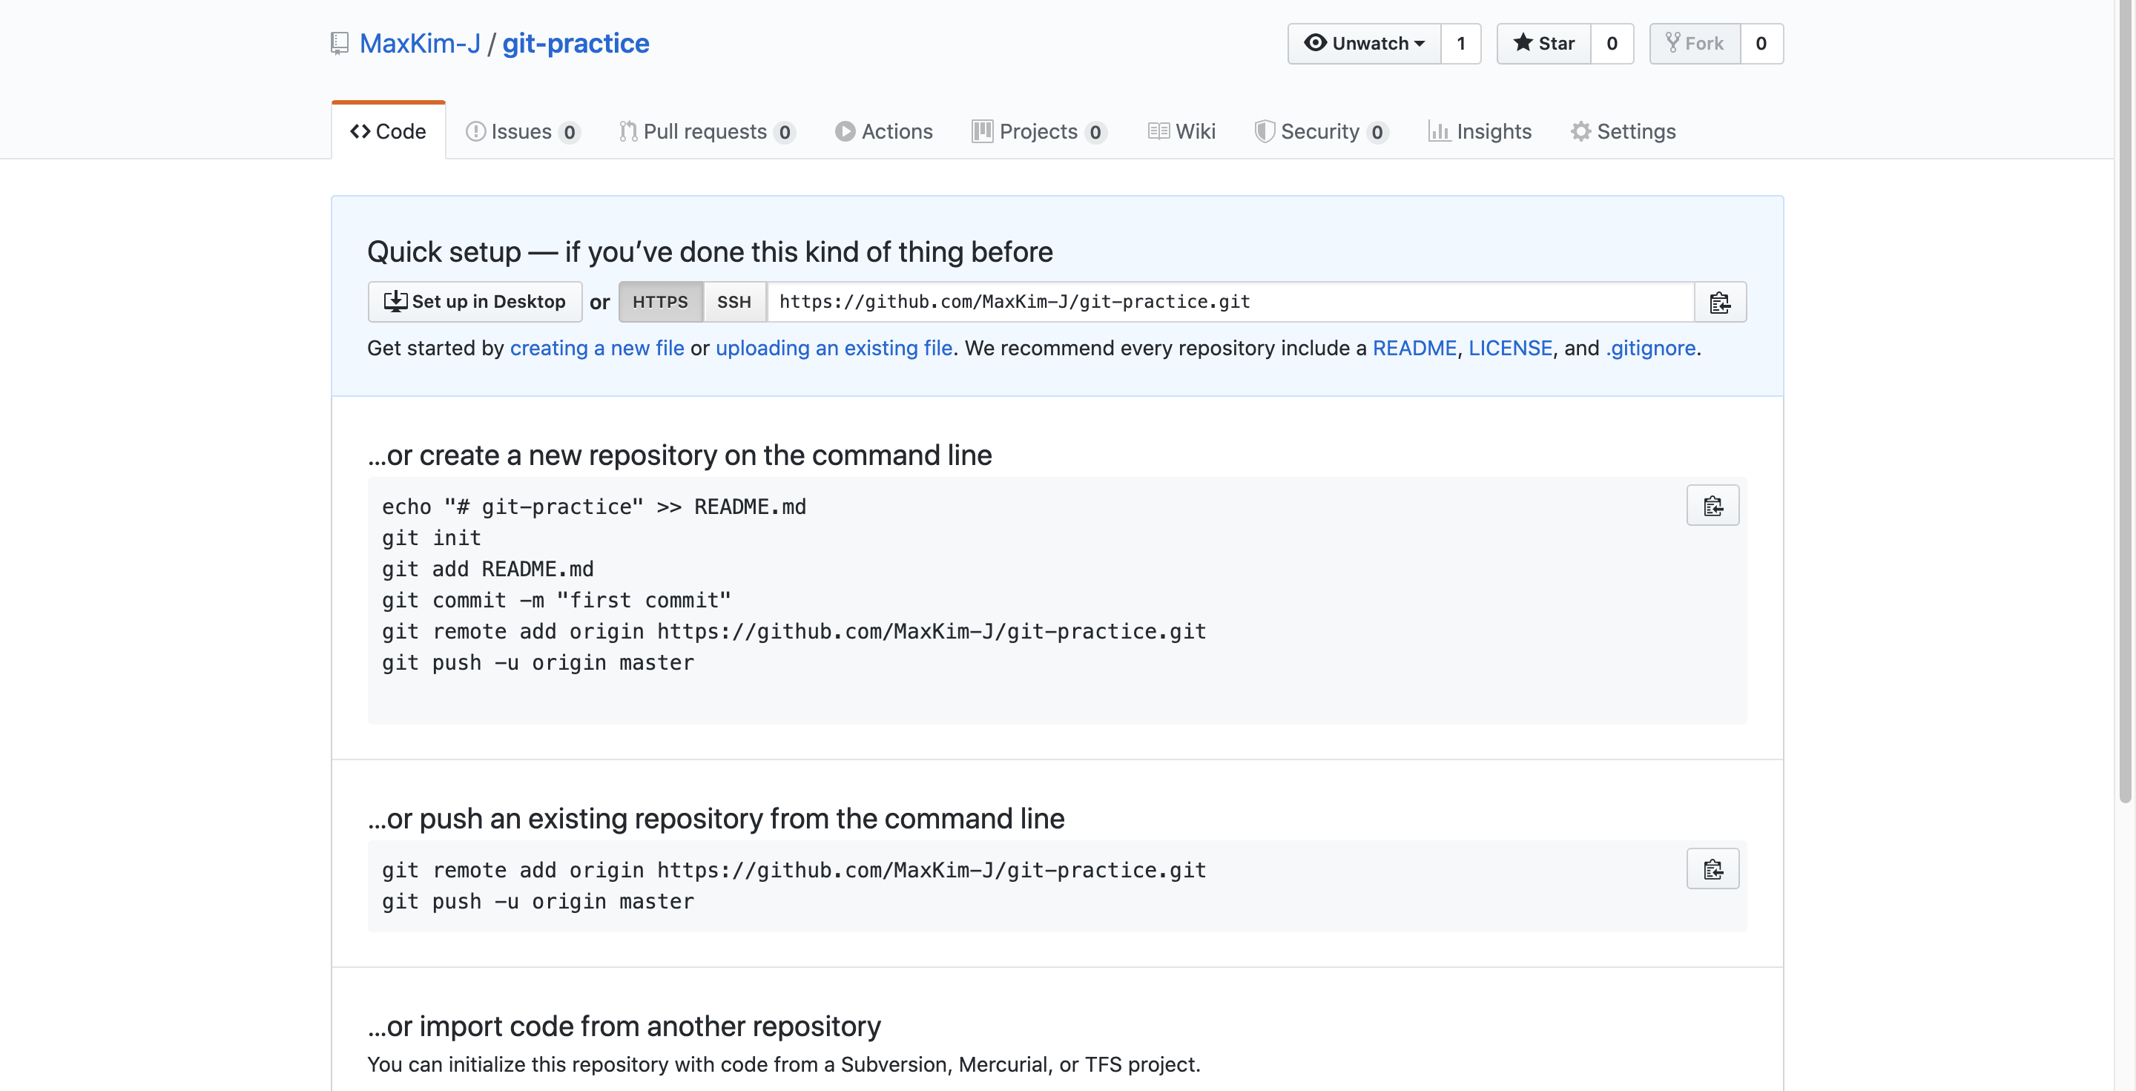The height and width of the screenshot is (1091, 2136).
Task: Click the page vertical scrollbar
Action: (x=2125, y=402)
